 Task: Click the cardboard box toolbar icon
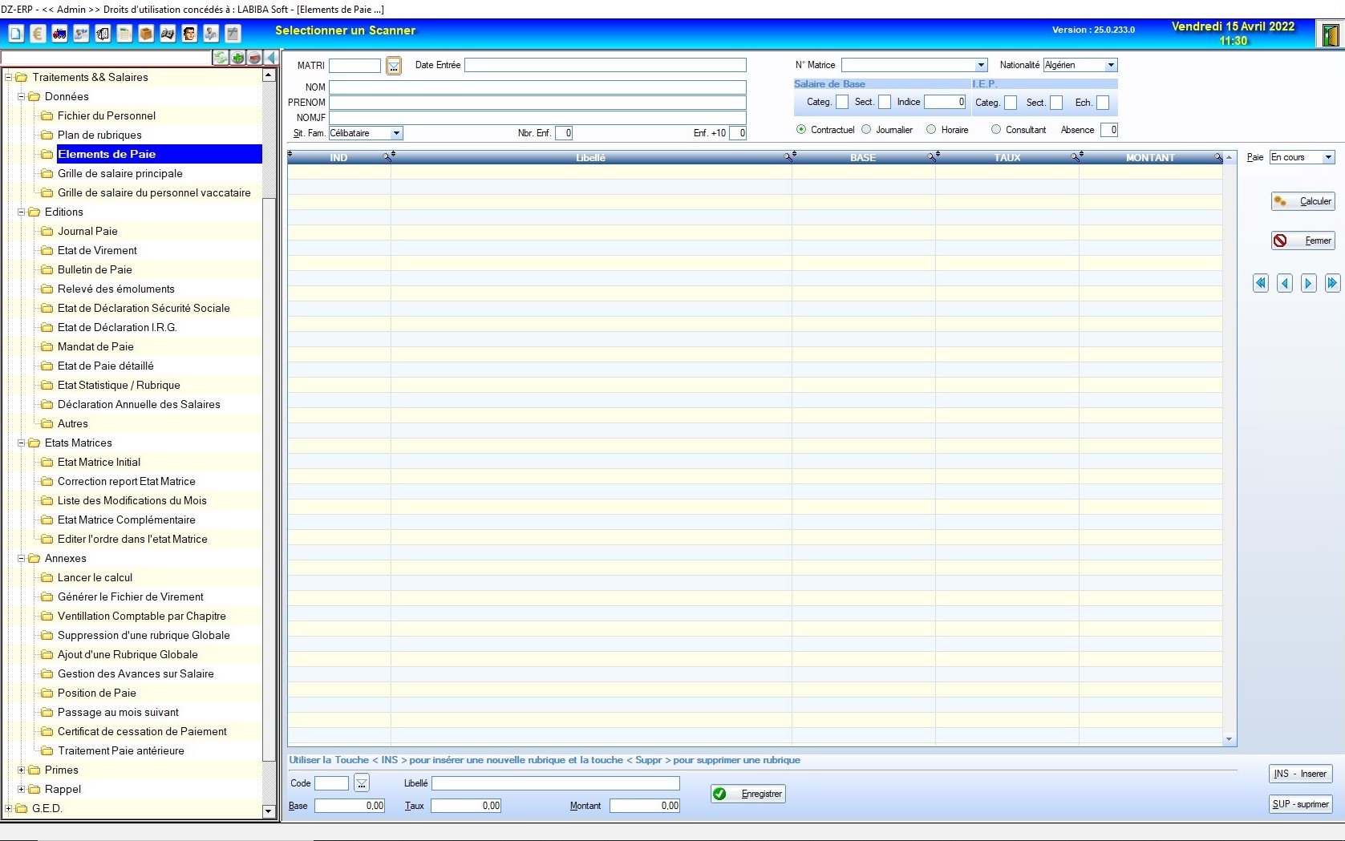pyautogui.click(x=146, y=34)
